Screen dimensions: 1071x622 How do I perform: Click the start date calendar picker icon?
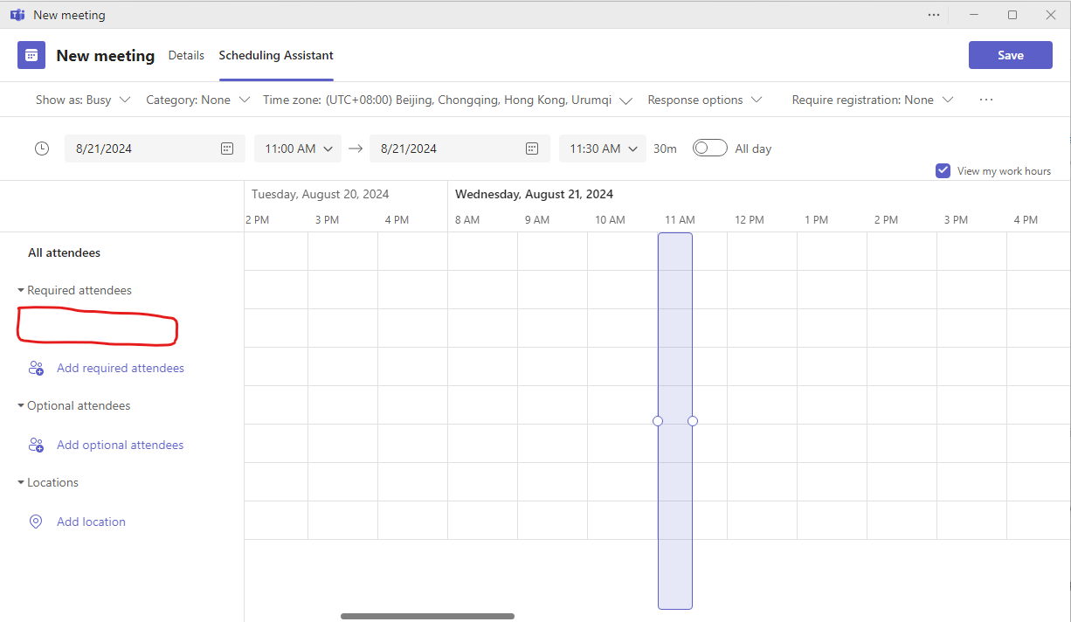[x=227, y=149]
